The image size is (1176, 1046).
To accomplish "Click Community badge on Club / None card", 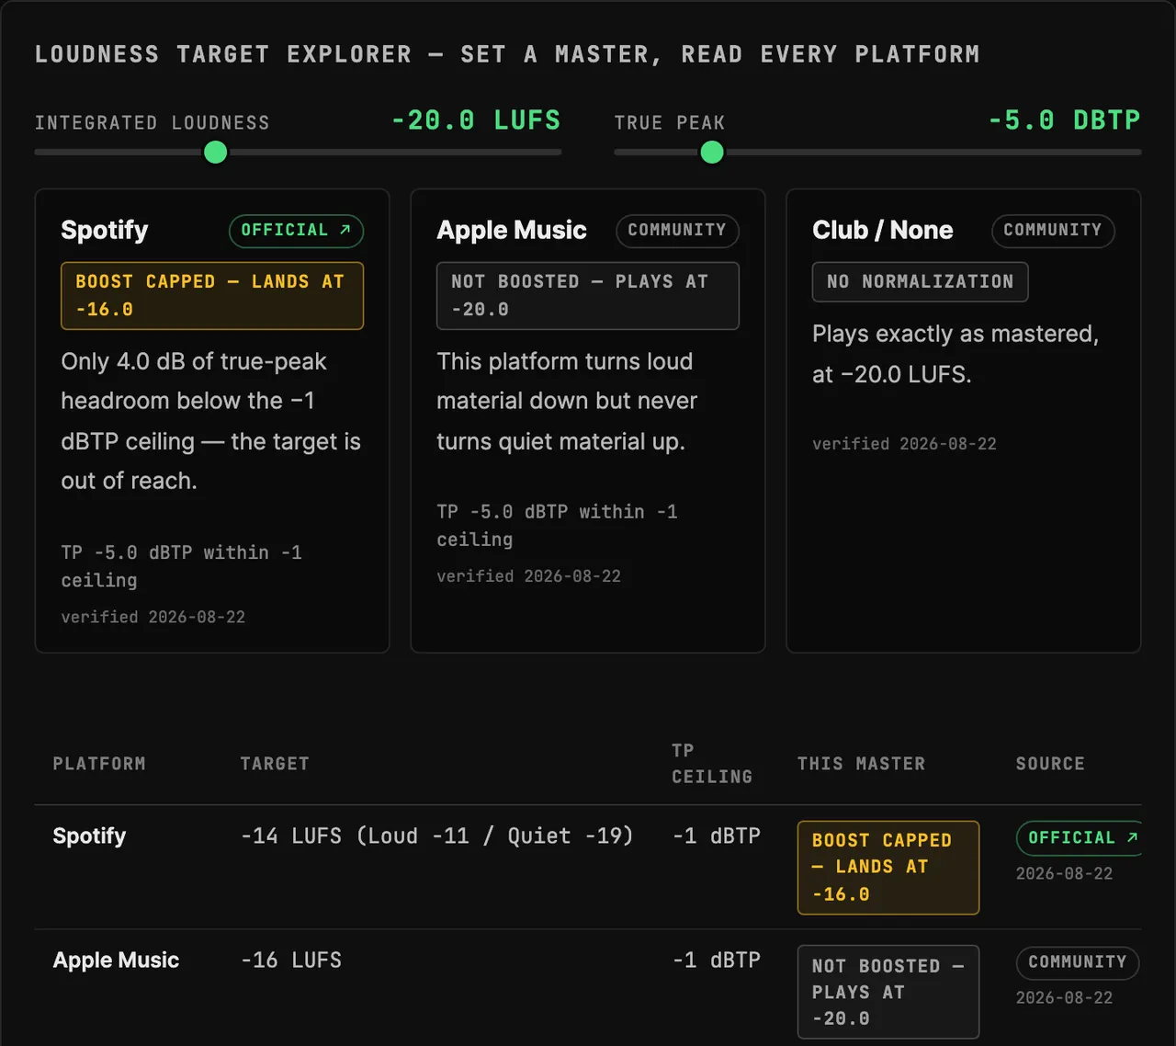I will [x=1053, y=231].
